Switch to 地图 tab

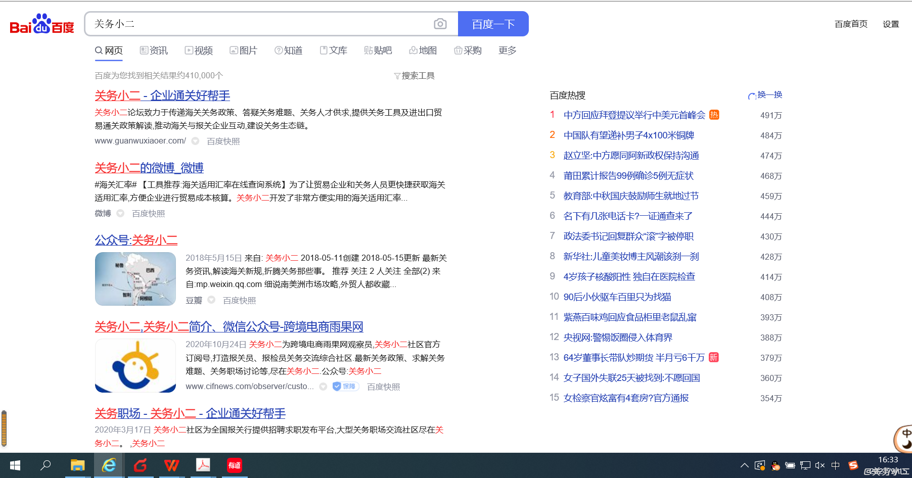click(x=423, y=51)
